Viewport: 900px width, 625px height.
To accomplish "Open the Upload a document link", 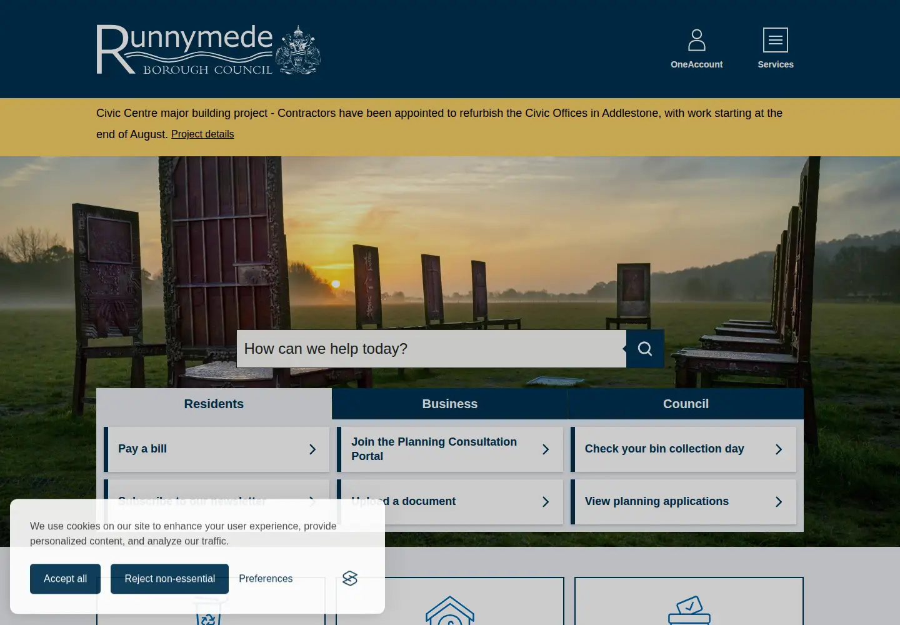I will tap(450, 502).
